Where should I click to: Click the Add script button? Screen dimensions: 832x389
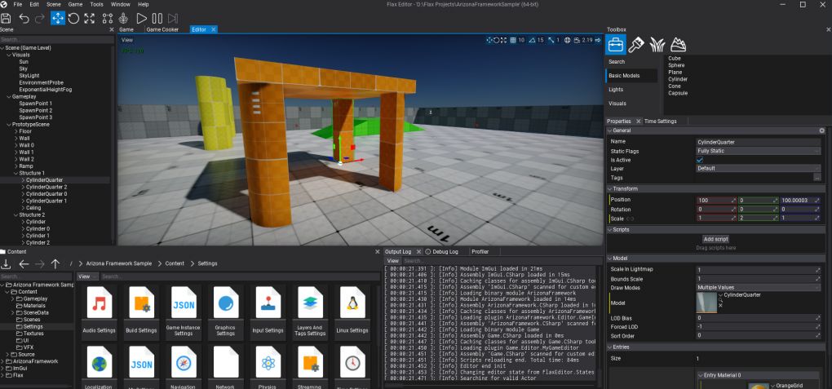point(716,239)
